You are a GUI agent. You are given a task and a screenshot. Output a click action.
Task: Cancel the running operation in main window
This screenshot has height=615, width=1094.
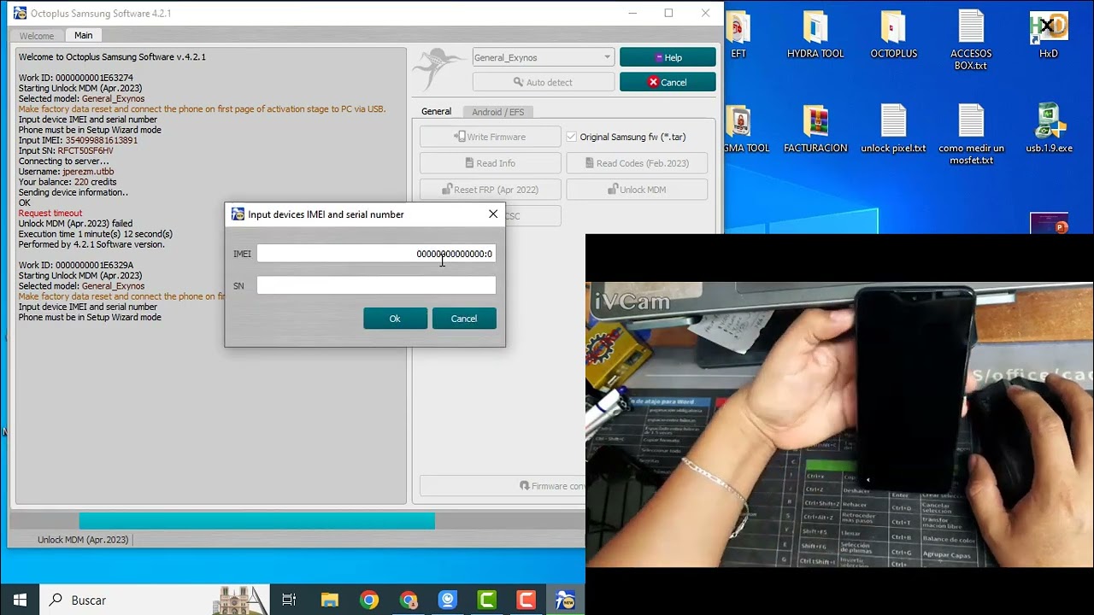668,82
